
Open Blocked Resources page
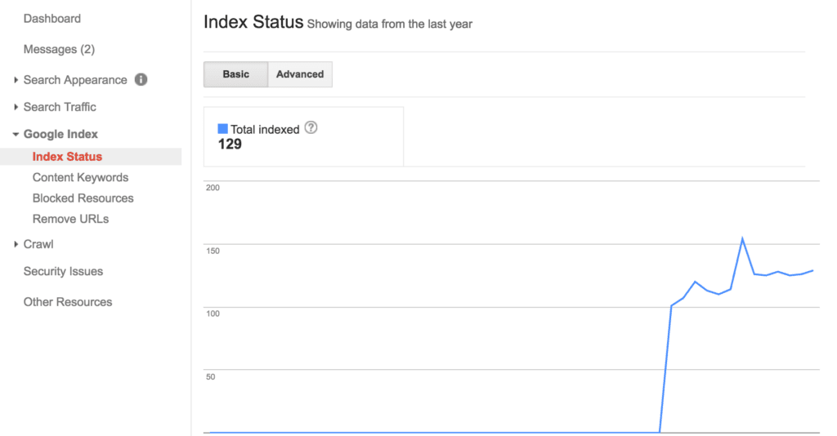pos(83,198)
